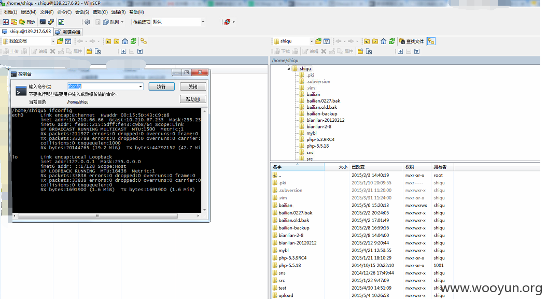The width and height of the screenshot is (547, 303).
Task: Go to local parent directory icon
Action: (108, 41)
